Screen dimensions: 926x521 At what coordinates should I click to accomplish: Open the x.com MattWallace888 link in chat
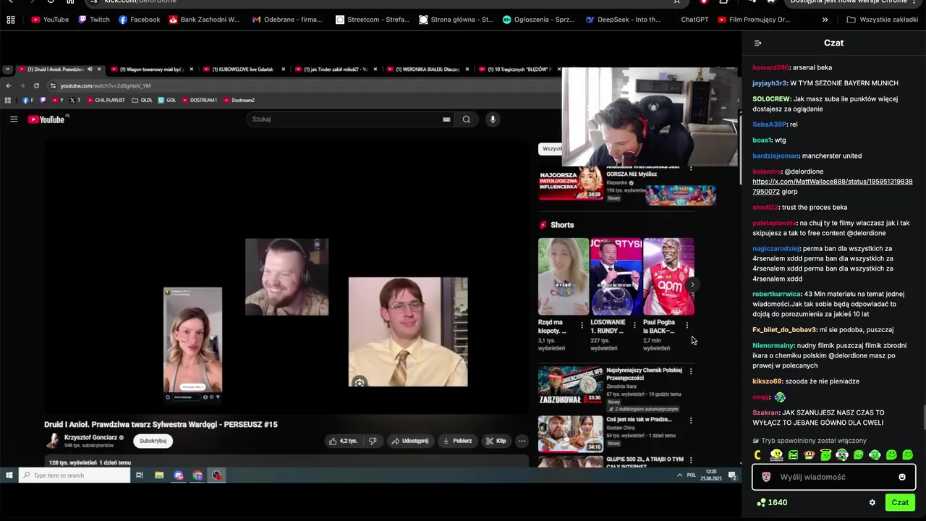(x=832, y=187)
